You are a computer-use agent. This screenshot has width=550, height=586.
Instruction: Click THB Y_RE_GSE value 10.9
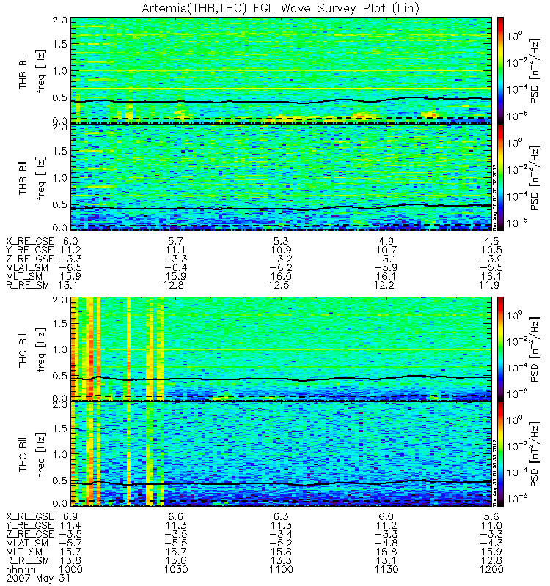[281, 250]
